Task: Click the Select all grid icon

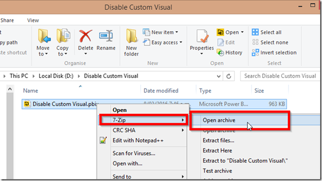Action: coord(255,32)
